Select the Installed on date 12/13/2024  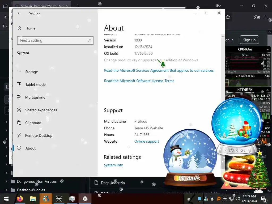[143, 47]
